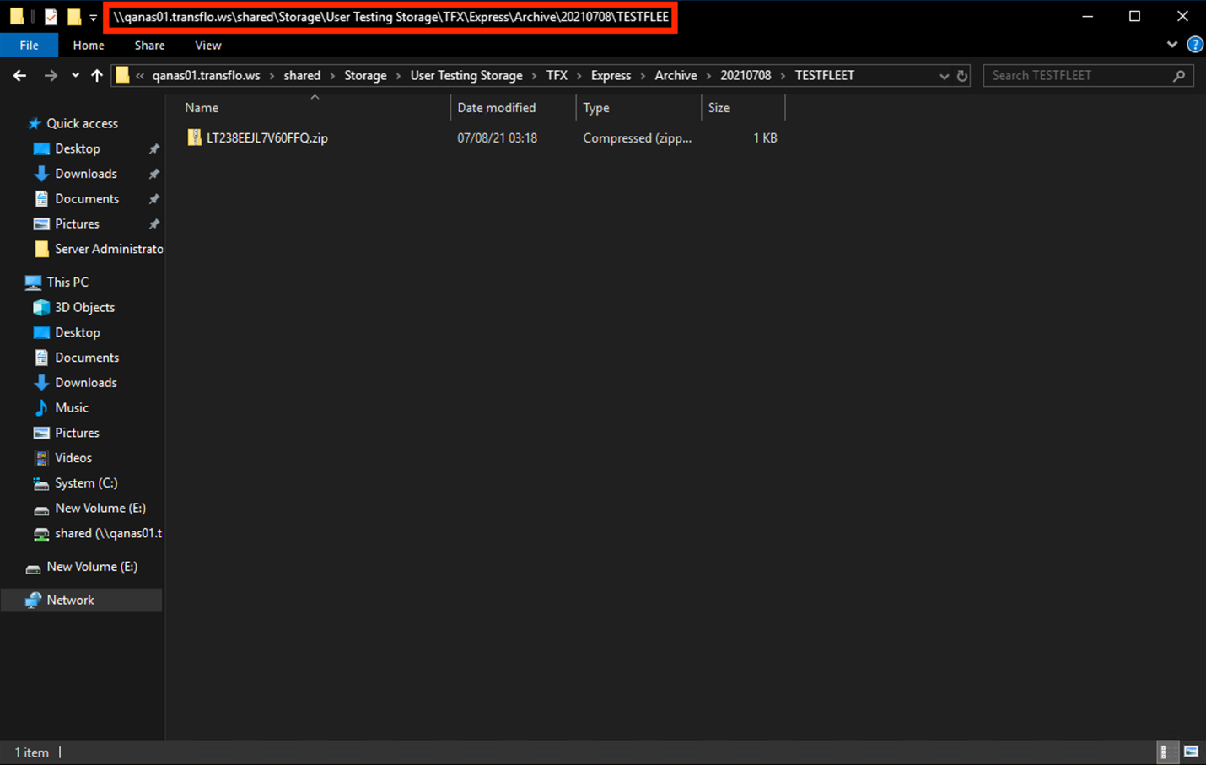Click the Properties quick access toolbar icon
The image size is (1206, 765).
click(51, 17)
